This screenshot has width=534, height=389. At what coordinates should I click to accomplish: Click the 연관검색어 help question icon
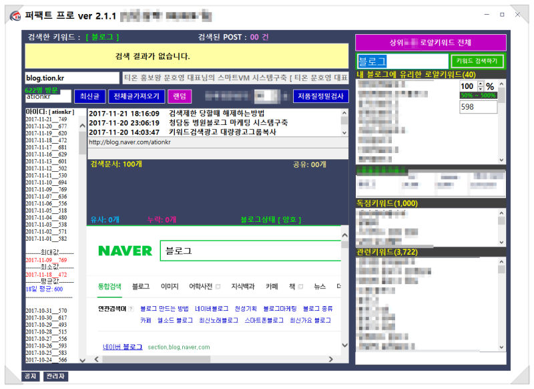[x=131, y=309]
